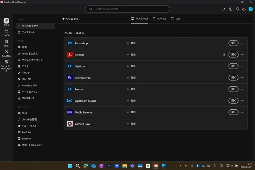The height and width of the screenshot is (170, 255).
Task: Switch to the Web tab
Action: (x=176, y=19)
